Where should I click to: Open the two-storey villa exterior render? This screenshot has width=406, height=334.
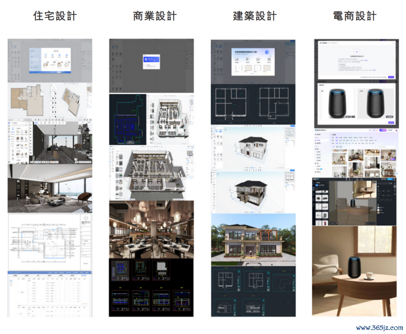tap(253, 239)
